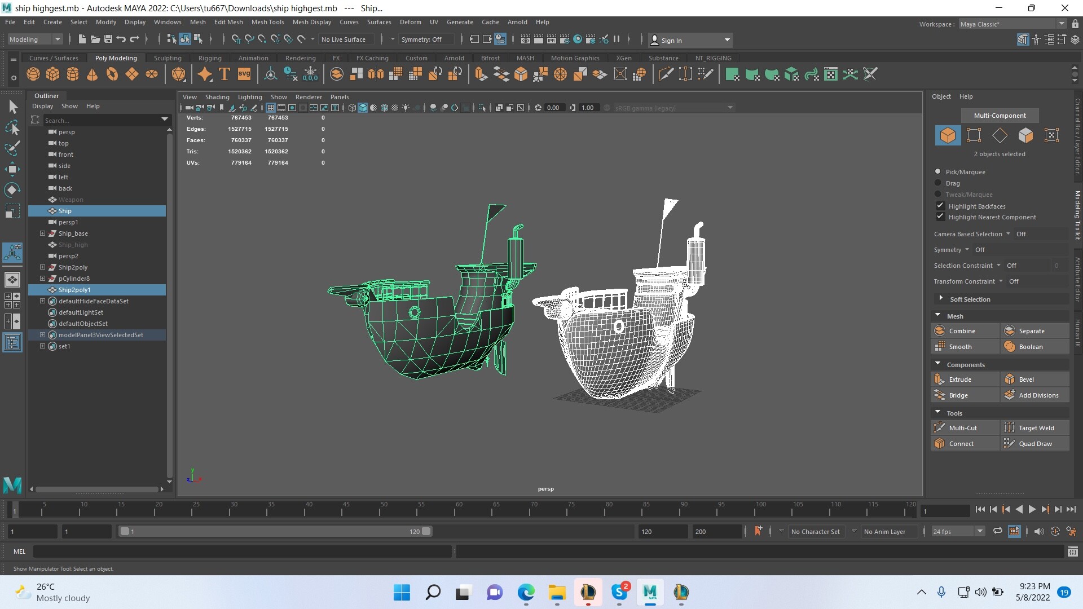Select the Drag radio option
The image size is (1083, 609).
tap(938, 183)
